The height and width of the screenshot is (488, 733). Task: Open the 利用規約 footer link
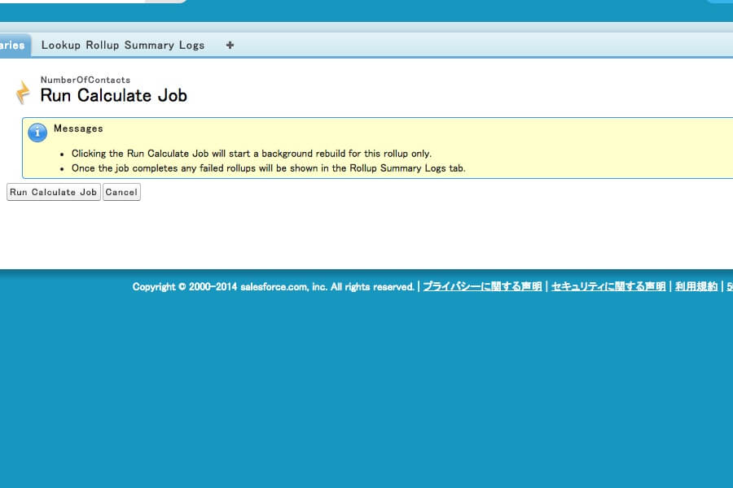(x=696, y=287)
